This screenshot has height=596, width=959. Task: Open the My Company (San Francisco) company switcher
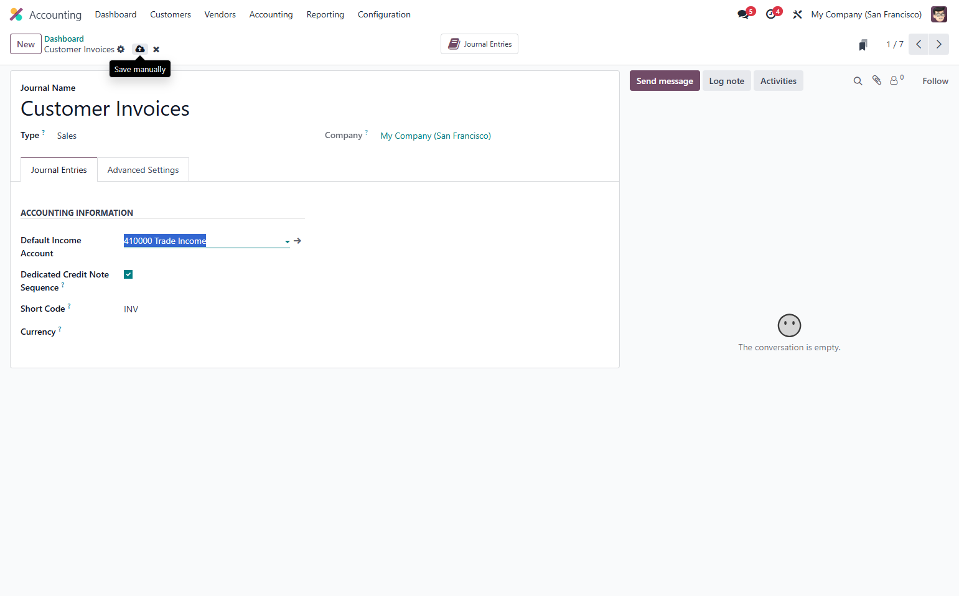click(866, 14)
